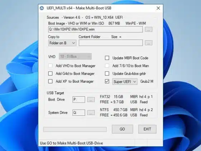The image size is (201, 151).
Task: Click the 'USB Target' group label
Action: tap(55, 93)
